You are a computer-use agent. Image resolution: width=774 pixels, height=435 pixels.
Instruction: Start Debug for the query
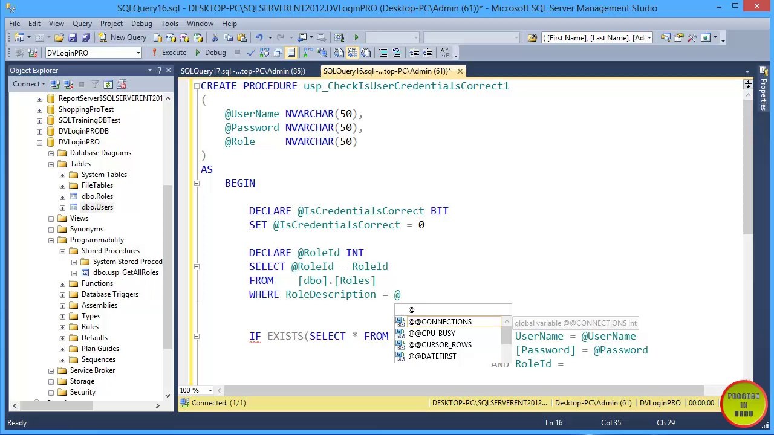210,53
